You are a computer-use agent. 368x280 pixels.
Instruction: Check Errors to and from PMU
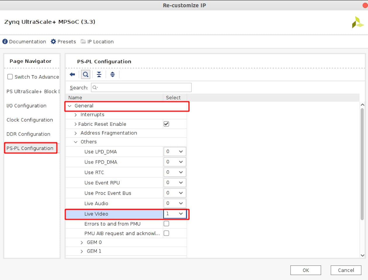pos(166,224)
